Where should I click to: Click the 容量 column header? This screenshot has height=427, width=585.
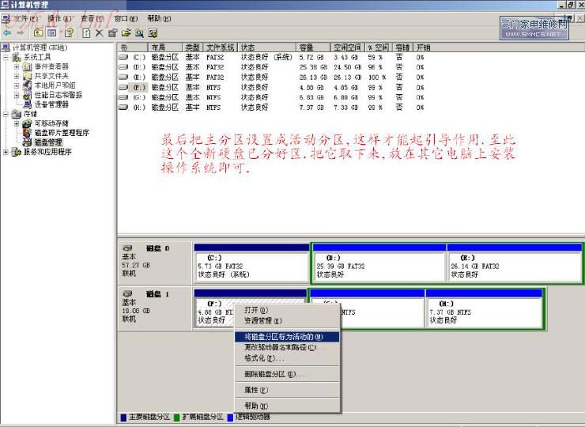click(x=306, y=47)
